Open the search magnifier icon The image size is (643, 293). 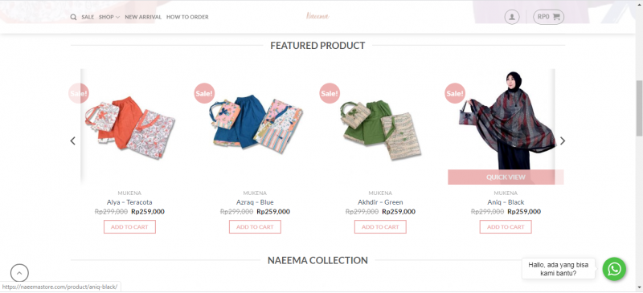pyautogui.click(x=73, y=17)
